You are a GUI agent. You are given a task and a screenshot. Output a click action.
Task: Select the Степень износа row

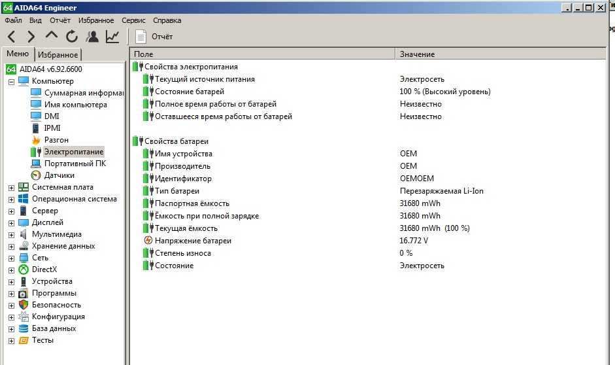[369, 252]
